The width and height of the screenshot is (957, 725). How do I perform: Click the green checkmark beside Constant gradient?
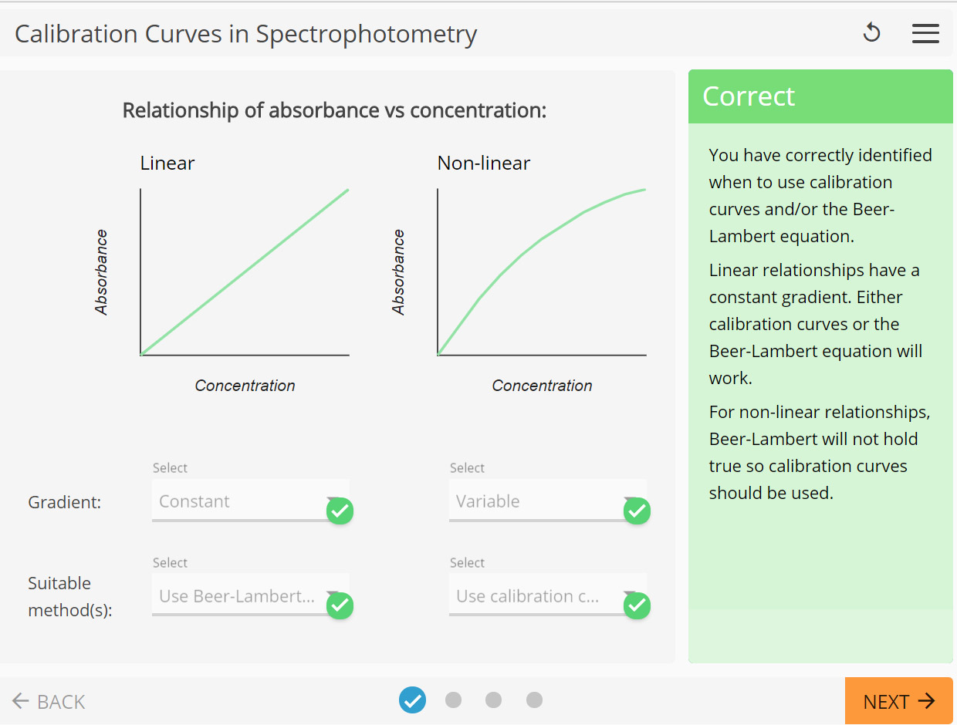point(340,511)
